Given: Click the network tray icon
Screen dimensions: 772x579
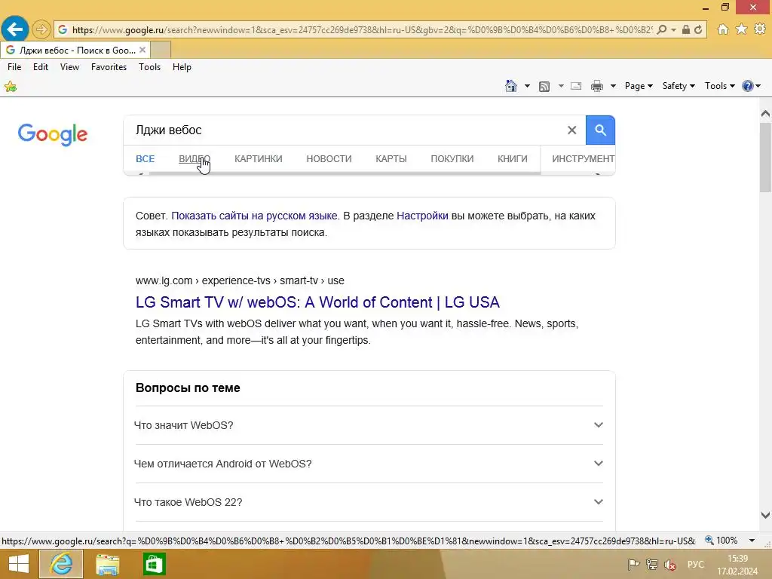Looking at the screenshot, I should tap(652, 565).
